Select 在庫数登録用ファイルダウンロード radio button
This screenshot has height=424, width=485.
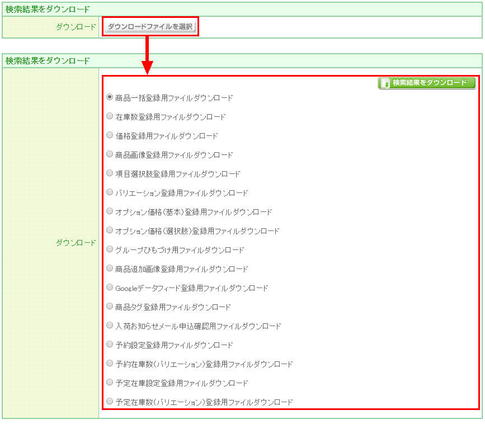coord(110,116)
